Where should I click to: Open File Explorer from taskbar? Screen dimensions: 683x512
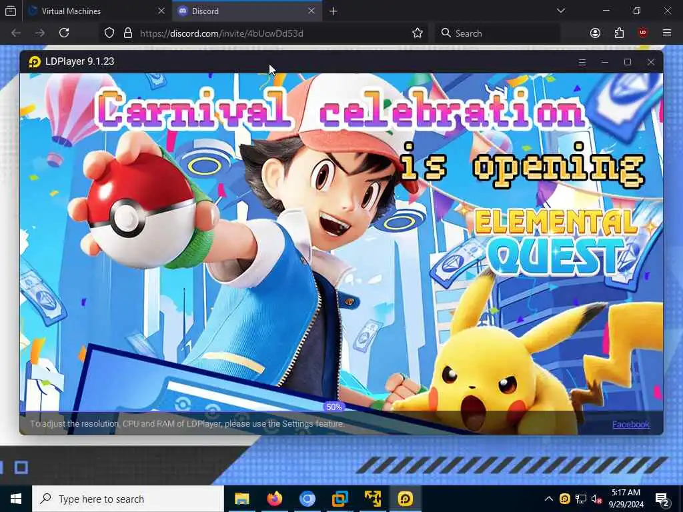[x=241, y=499]
